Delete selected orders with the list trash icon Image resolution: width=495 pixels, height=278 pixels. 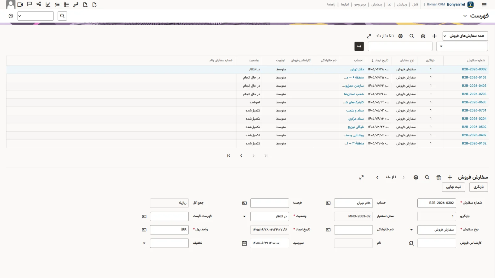coord(423,36)
